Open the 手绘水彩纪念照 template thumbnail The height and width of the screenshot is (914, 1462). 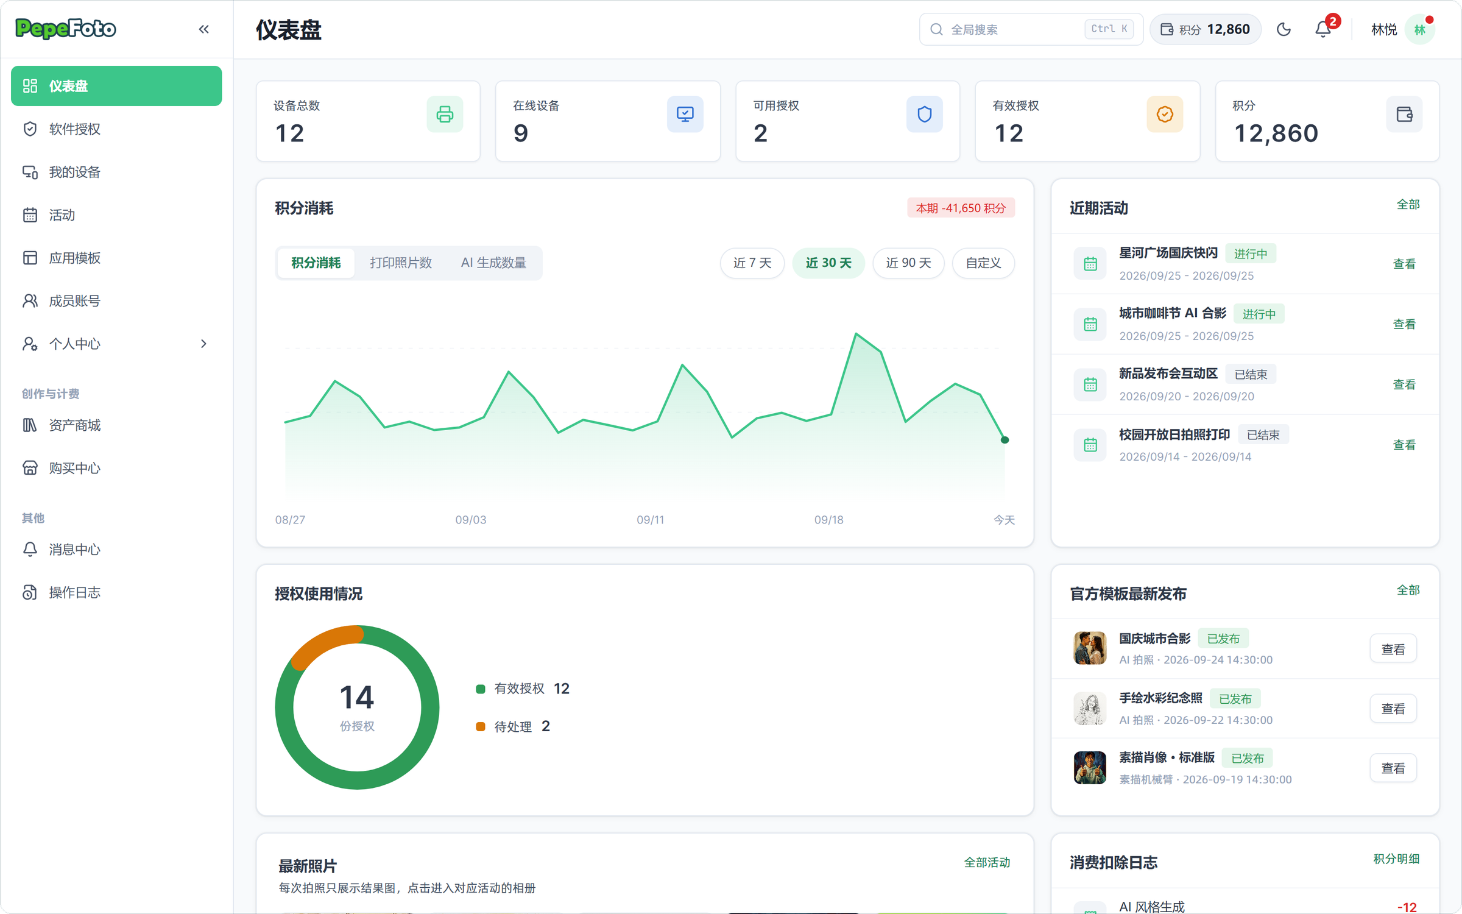[x=1090, y=708]
